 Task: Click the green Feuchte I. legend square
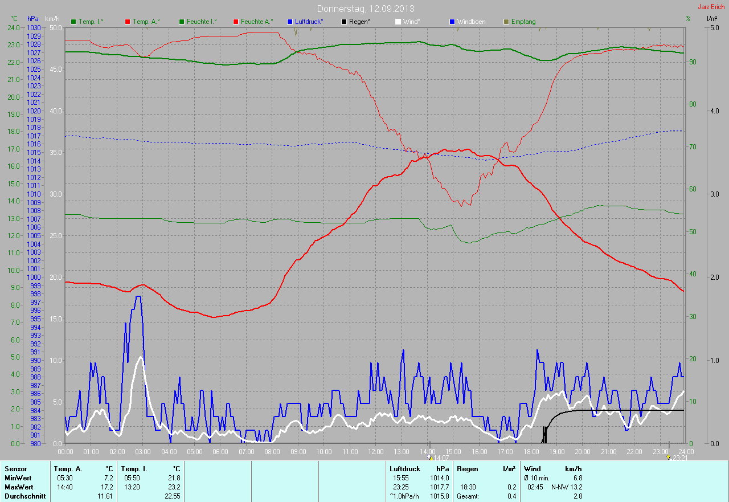(x=182, y=22)
